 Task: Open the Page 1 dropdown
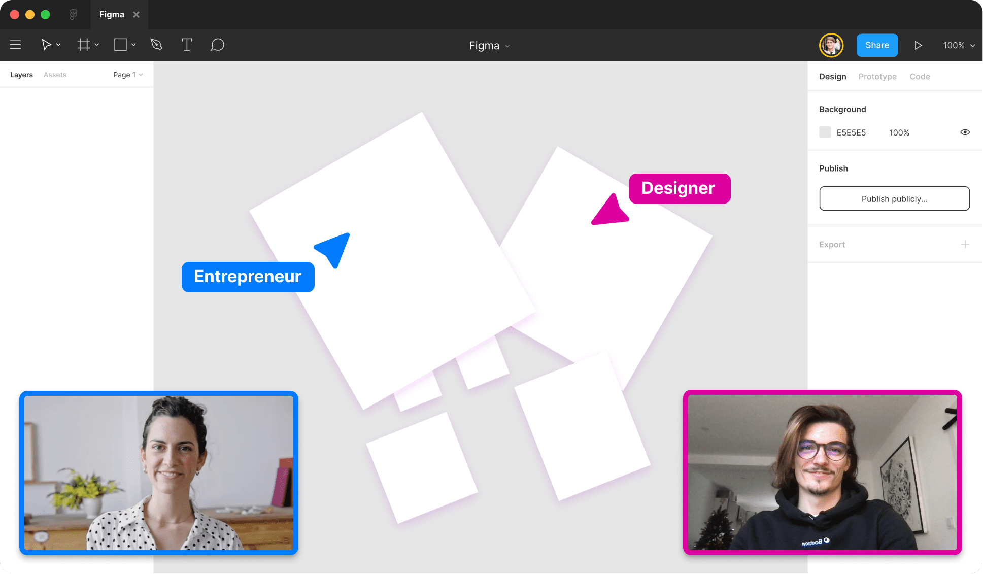click(128, 75)
